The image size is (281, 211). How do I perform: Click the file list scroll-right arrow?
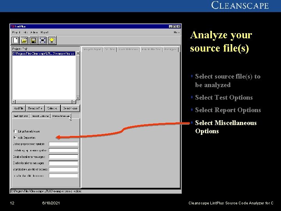[74, 102]
